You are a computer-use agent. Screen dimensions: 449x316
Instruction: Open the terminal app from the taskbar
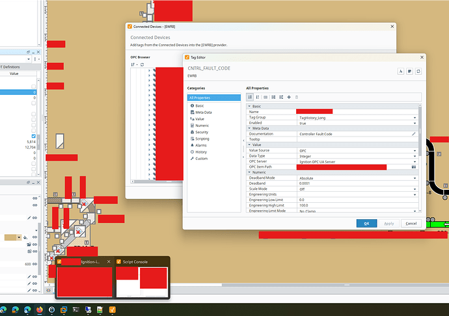pyautogui.click(x=76, y=309)
